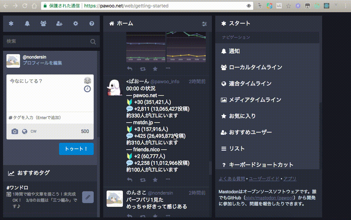The height and width of the screenshot is (220, 351).
Task: Open the @nondersin profile avatar in compose panel
Action: coord(13,61)
